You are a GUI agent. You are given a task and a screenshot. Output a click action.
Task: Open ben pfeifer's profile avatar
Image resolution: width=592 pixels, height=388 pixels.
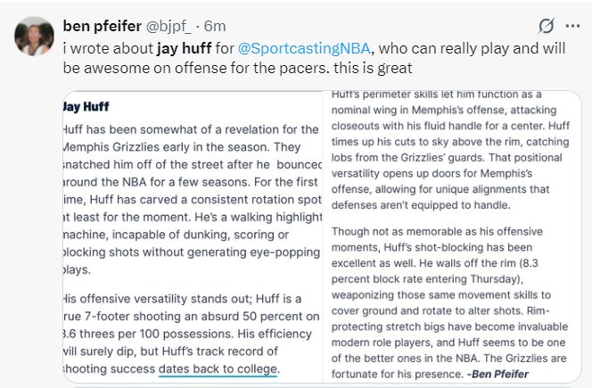(x=34, y=36)
